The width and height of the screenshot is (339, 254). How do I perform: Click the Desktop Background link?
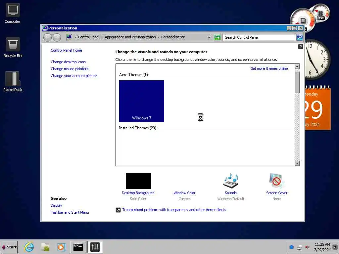point(138,193)
